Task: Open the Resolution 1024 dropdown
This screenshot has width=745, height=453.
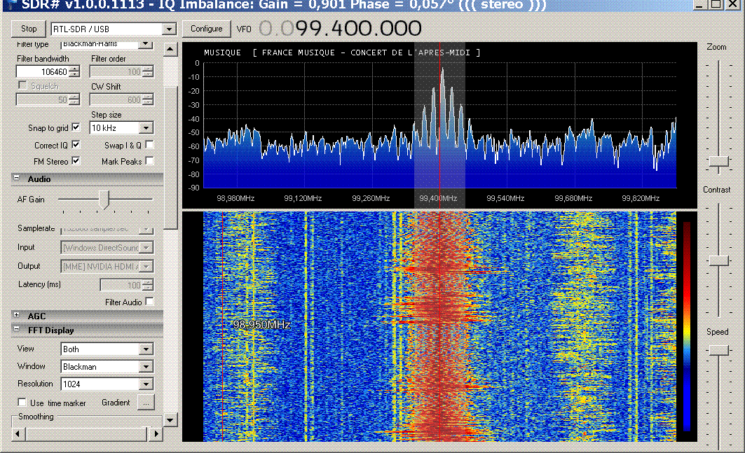Action: 146,384
